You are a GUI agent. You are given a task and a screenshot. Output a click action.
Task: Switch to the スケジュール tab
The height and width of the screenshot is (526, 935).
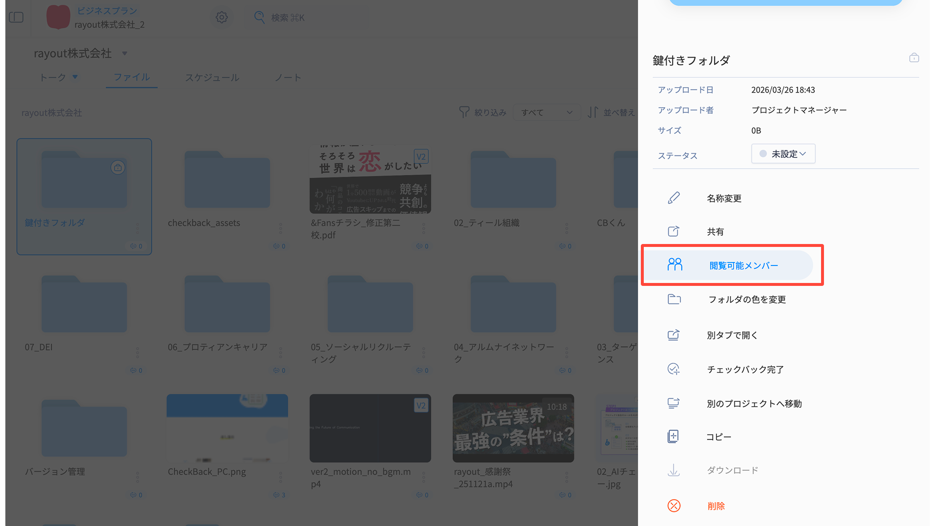pos(212,77)
